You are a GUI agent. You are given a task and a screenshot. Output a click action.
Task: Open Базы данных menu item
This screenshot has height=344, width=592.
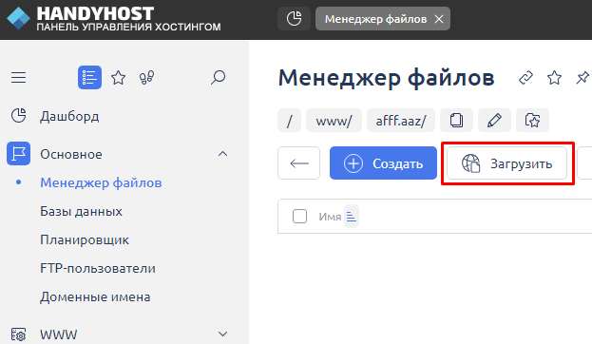pos(81,212)
